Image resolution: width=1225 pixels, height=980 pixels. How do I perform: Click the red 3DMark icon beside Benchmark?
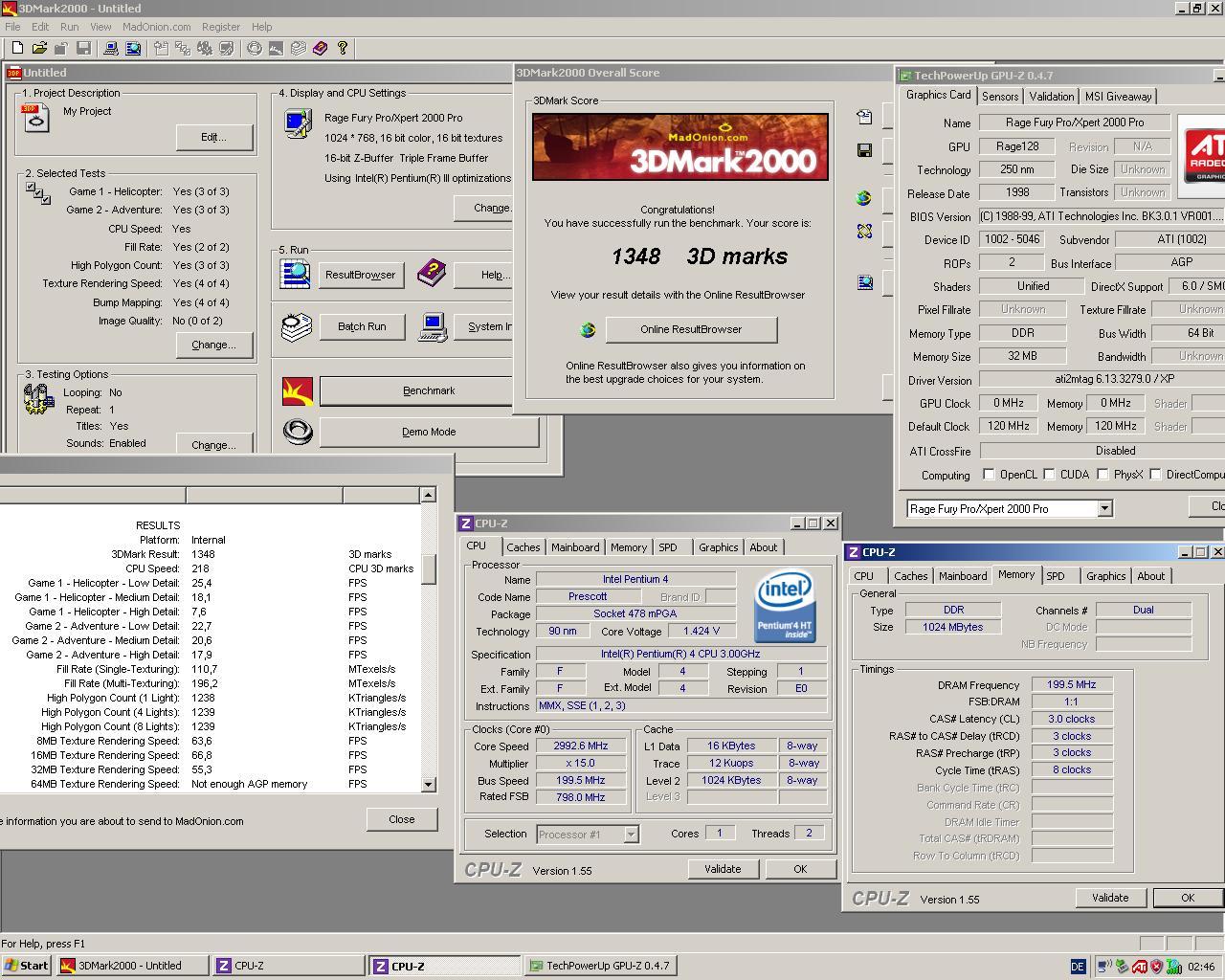point(298,390)
